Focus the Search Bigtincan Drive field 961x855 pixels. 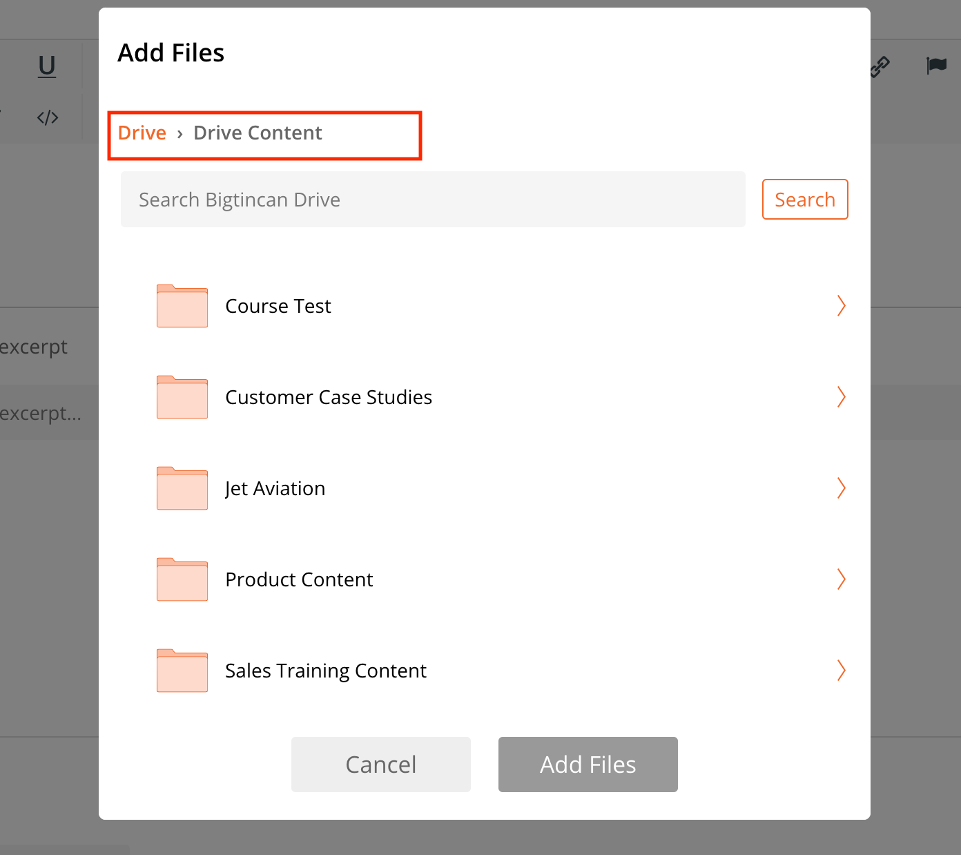point(433,200)
